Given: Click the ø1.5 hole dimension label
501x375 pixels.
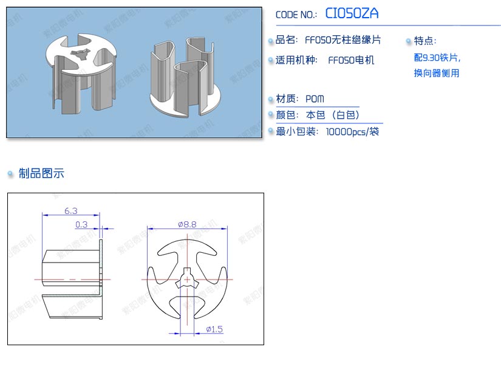Looking at the screenshot, I should tap(215, 329).
